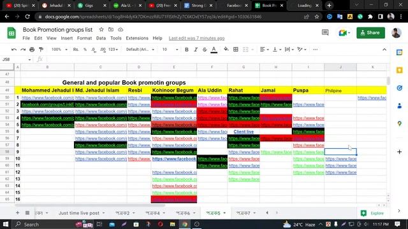Image resolution: width=408 pixels, height=229 pixels.
Task: Click the Client live cell
Action: (244, 132)
